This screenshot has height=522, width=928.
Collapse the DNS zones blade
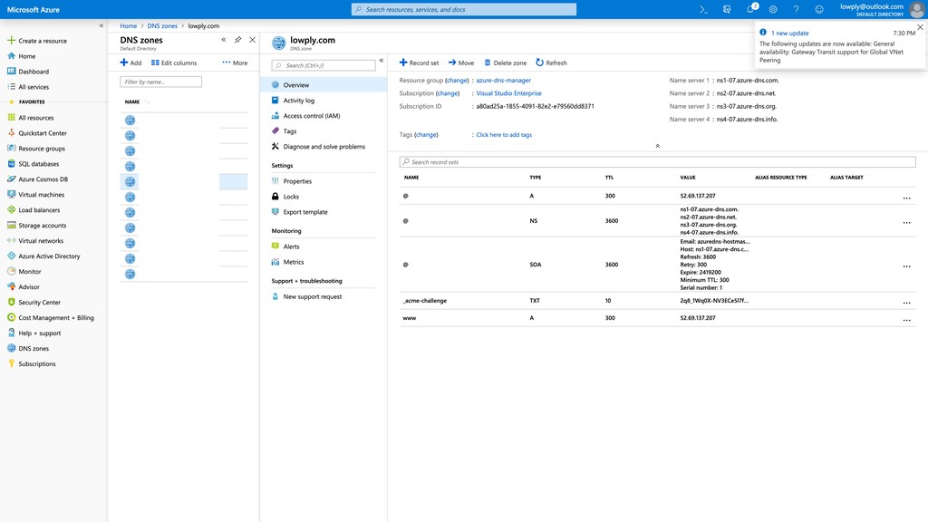pyautogui.click(x=224, y=40)
